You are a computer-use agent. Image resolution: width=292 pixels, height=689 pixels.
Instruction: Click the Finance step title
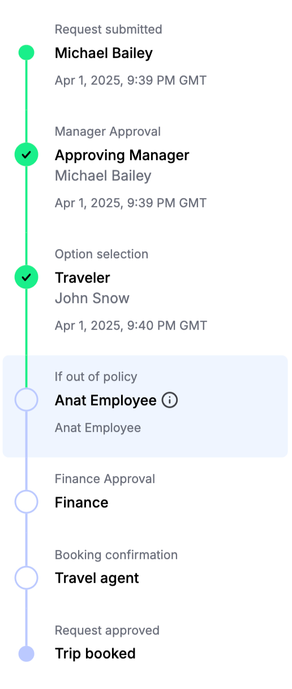[x=81, y=502]
